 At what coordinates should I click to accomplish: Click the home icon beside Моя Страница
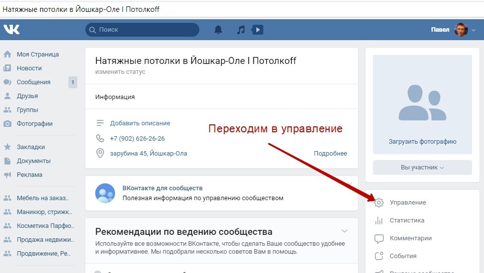7,55
